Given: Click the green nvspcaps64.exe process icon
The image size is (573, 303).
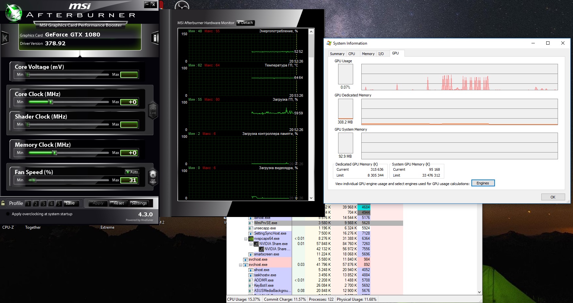Looking at the screenshot, I should pyautogui.click(x=251, y=238).
